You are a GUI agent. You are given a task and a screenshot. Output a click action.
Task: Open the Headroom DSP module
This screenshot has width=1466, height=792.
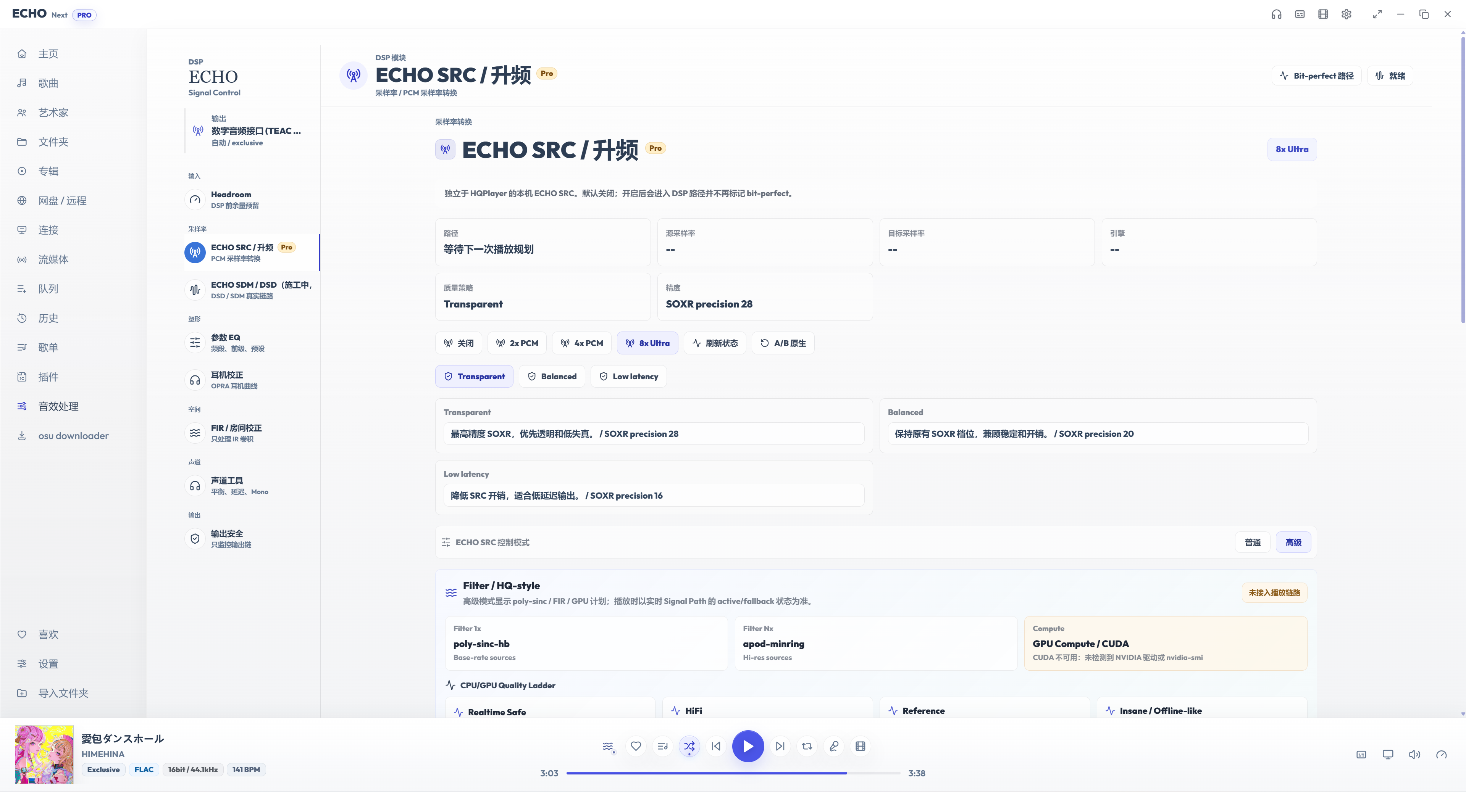pyautogui.click(x=252, y=200)
